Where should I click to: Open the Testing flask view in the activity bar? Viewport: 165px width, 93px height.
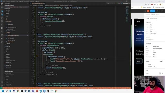point(2,25)
